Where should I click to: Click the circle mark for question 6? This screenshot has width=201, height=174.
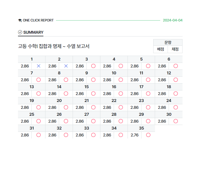pos(176,66)
